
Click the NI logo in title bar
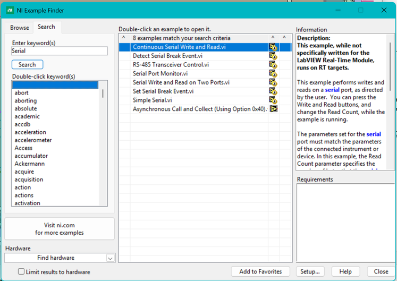point(10,11)
